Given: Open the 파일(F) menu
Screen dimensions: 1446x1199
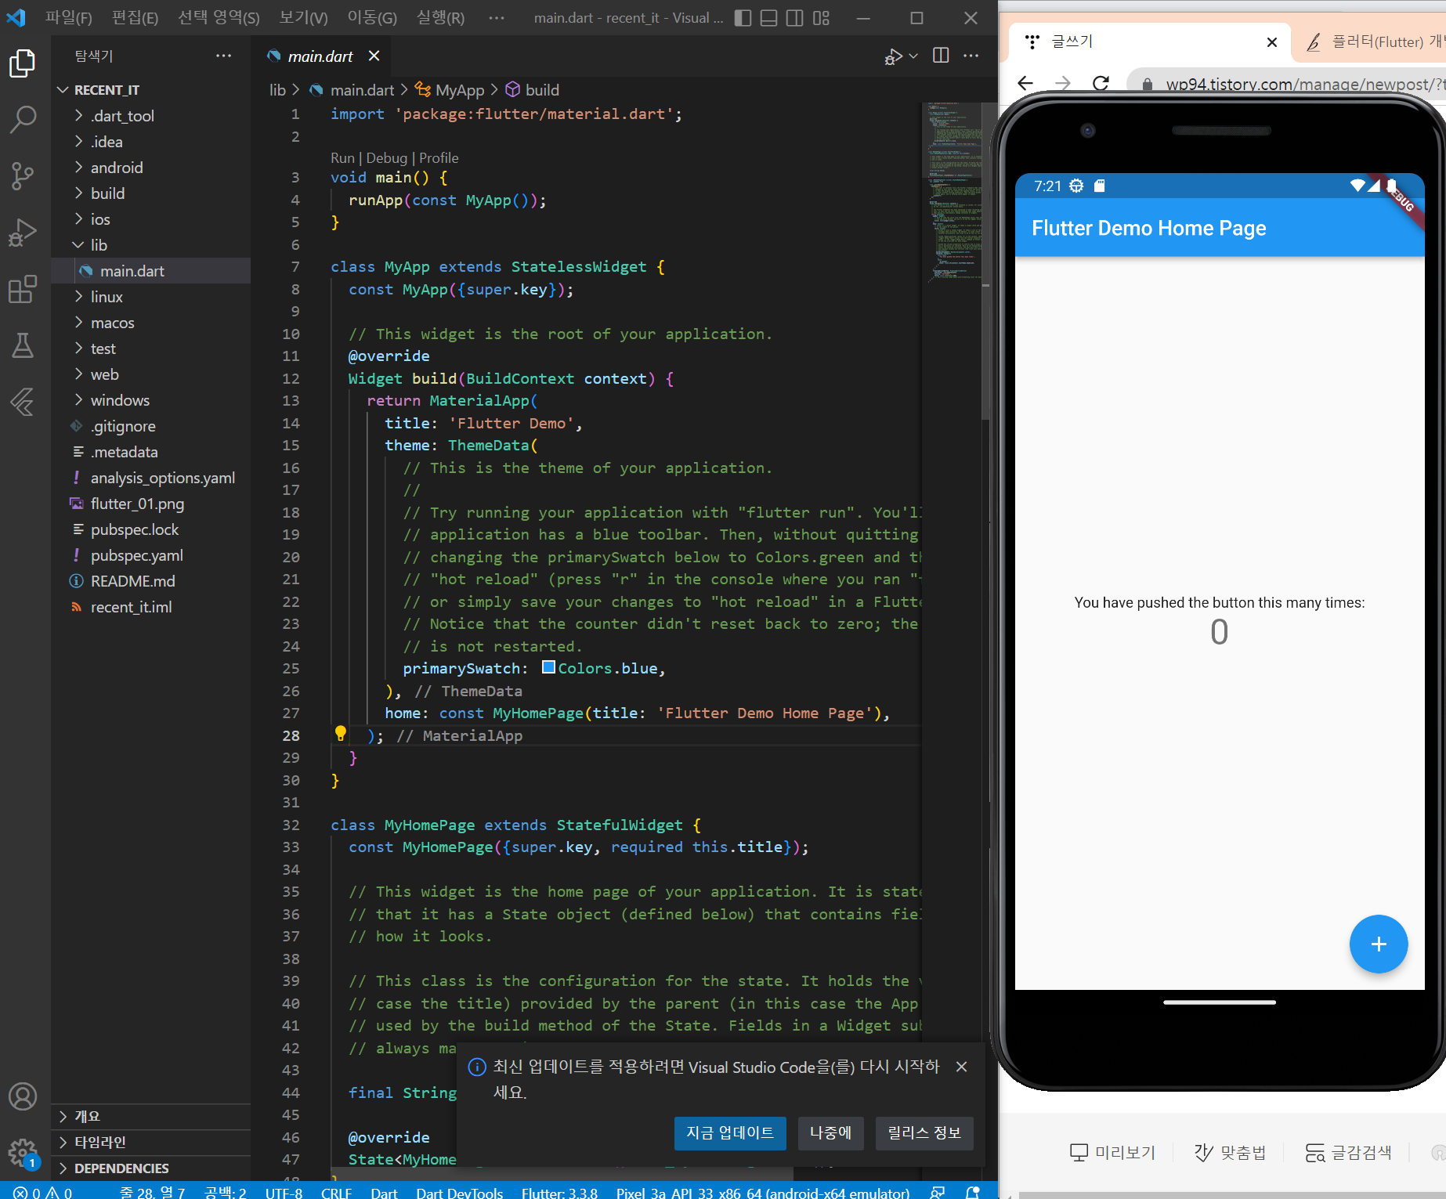Looking at the screenshot, I should click(x=69, y=18).
